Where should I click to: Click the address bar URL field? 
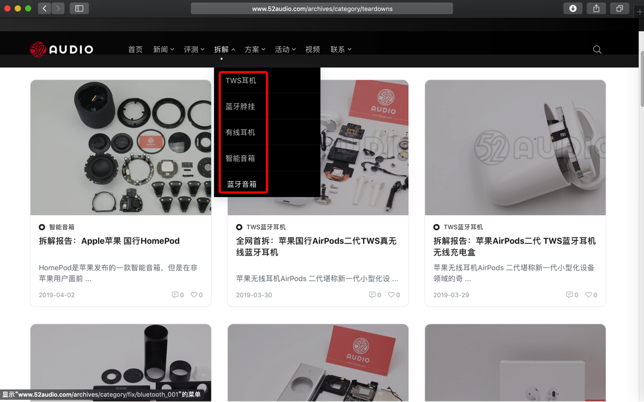pyautogui.click(x=322, y=8)
